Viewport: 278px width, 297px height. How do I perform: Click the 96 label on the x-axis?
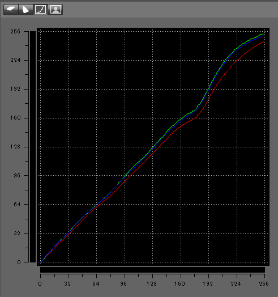(x=123, y=284)
